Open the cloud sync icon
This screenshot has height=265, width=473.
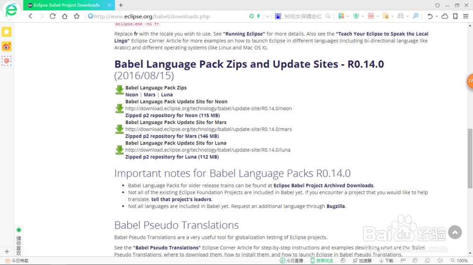[445, 16]
